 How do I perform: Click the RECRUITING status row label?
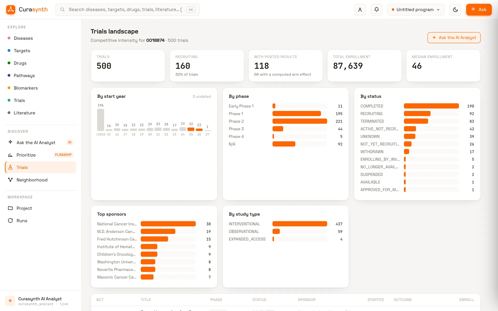point(371,114)
